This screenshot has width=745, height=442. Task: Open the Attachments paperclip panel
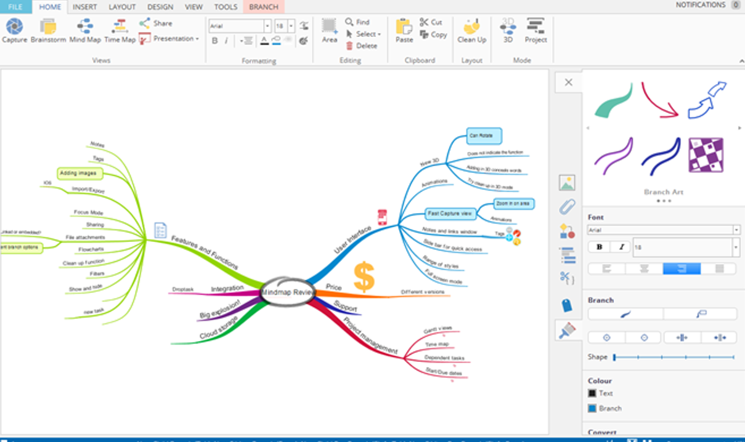click(568, 207)
